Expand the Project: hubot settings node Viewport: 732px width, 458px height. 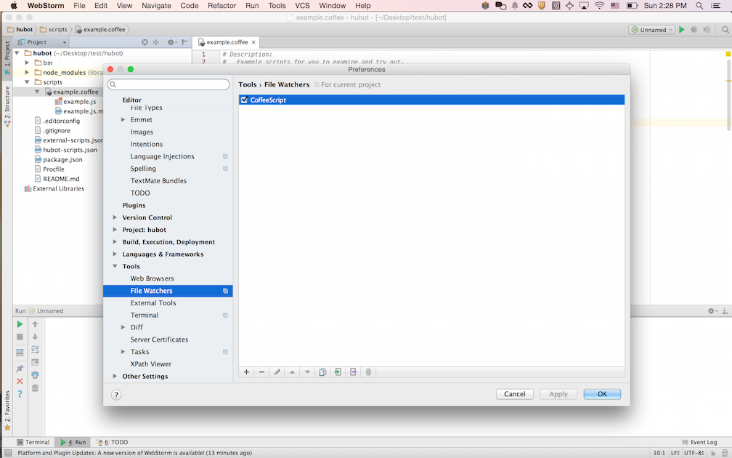click(x=115, y=230)
